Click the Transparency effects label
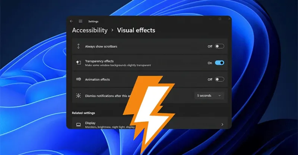 [99, 61]
